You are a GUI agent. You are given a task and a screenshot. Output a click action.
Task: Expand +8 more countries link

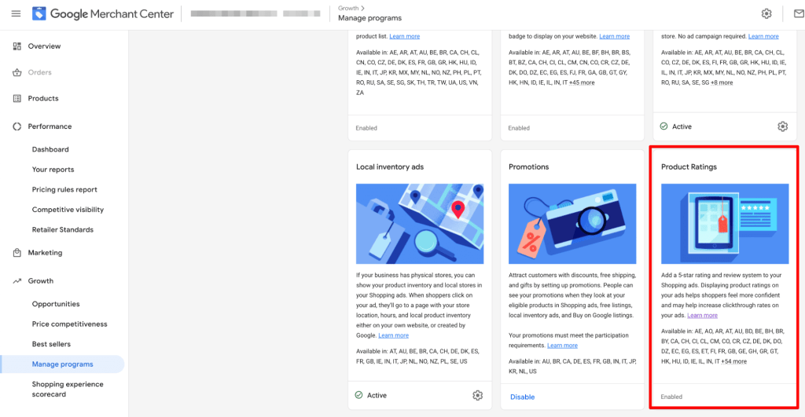point(722,82)
